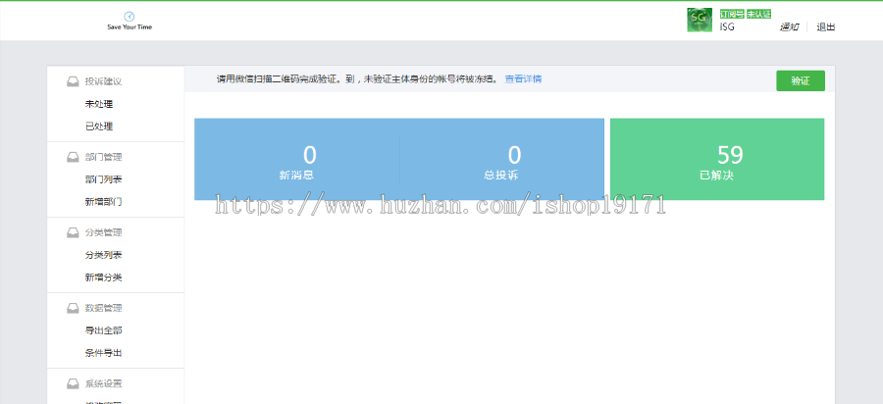Open 条件导出 option
The image size is (883, 404).
pyautogui.click(x=104, y=353)
